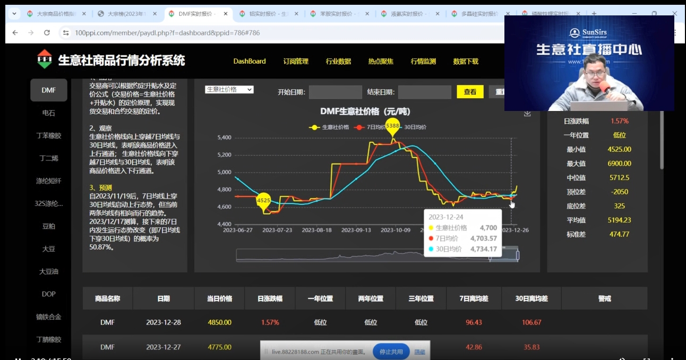Click the 4525 minimum price marker pin
The image size is (686, 360).
click(264, 202)
